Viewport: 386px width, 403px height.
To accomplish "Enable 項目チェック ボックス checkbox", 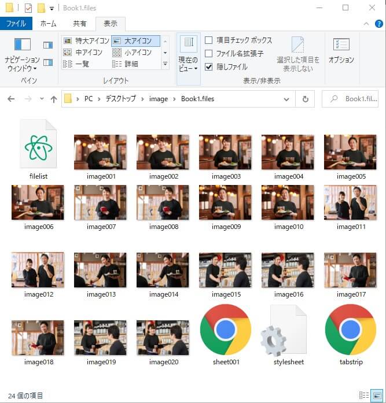I will pyautogui.click(x=209, y=40).
